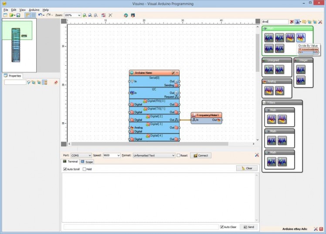Check the Reset checkbox
Screen dimensions: 326x234
click(179, 155)
